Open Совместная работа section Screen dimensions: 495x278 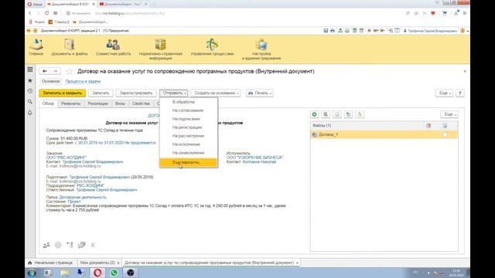pos(113,47)
